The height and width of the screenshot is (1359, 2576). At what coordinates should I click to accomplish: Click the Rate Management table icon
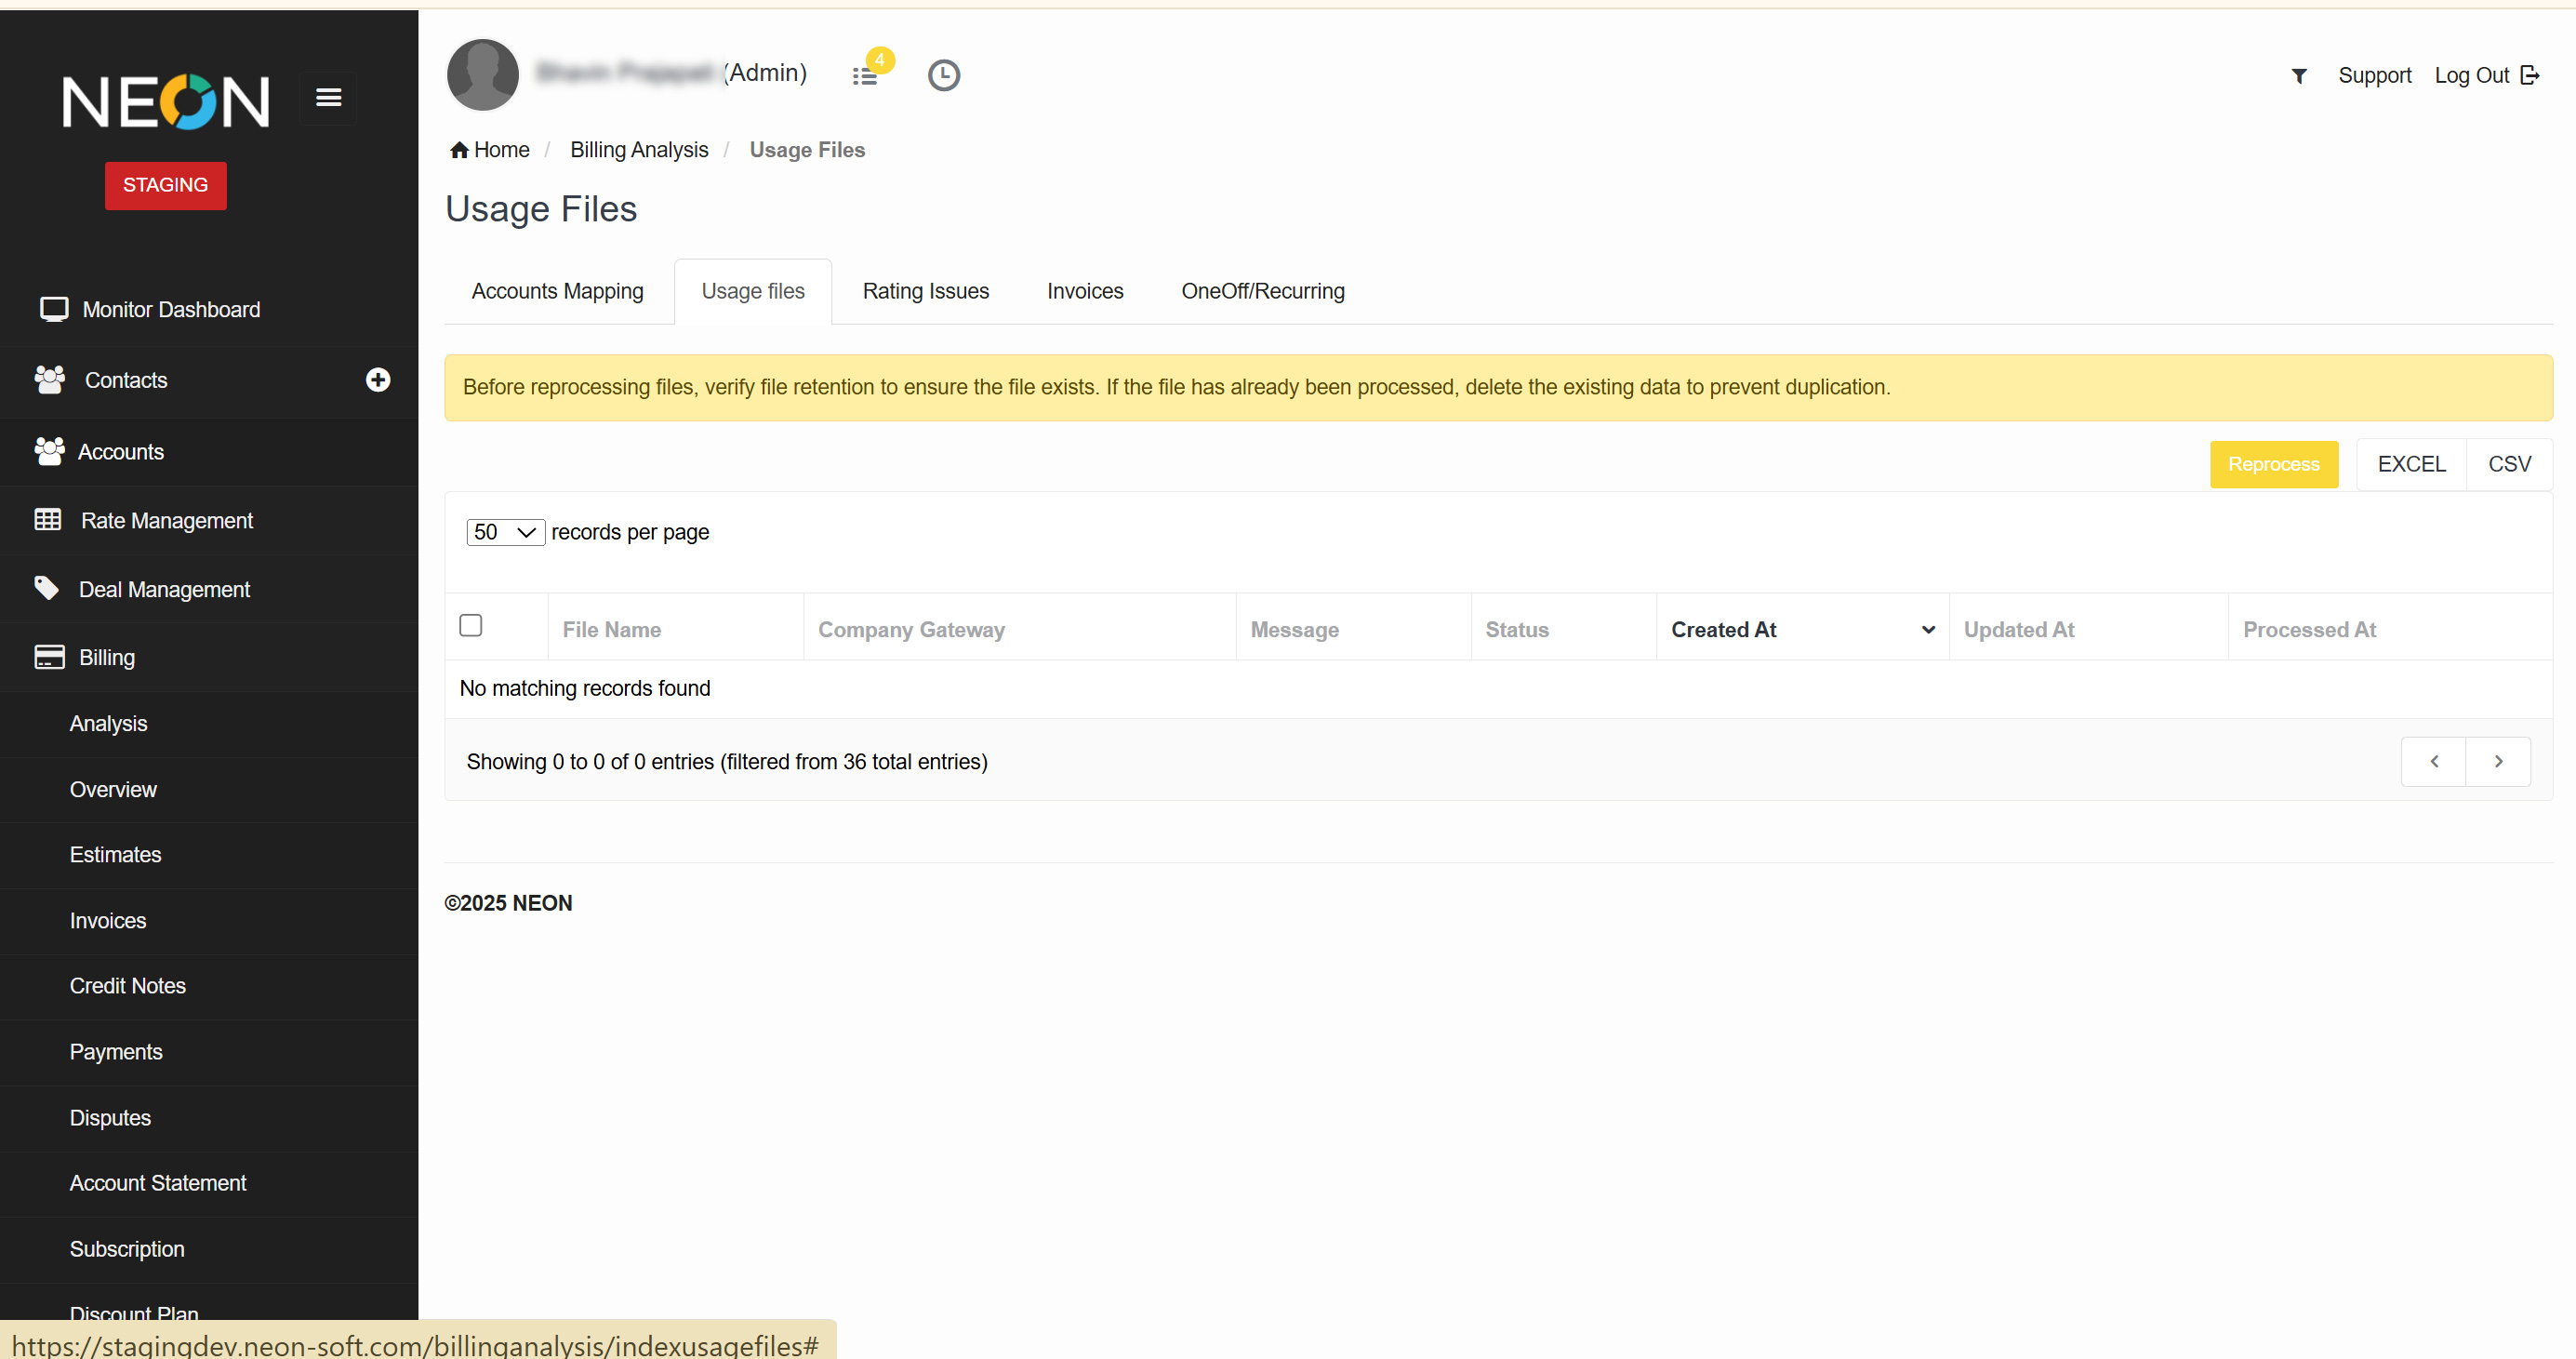(x=48, y=520)
